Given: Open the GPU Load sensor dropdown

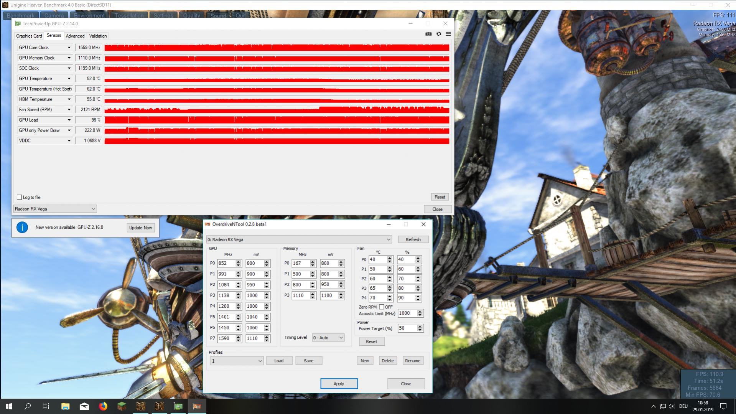Looking at the screenshot, I should 69,120.
